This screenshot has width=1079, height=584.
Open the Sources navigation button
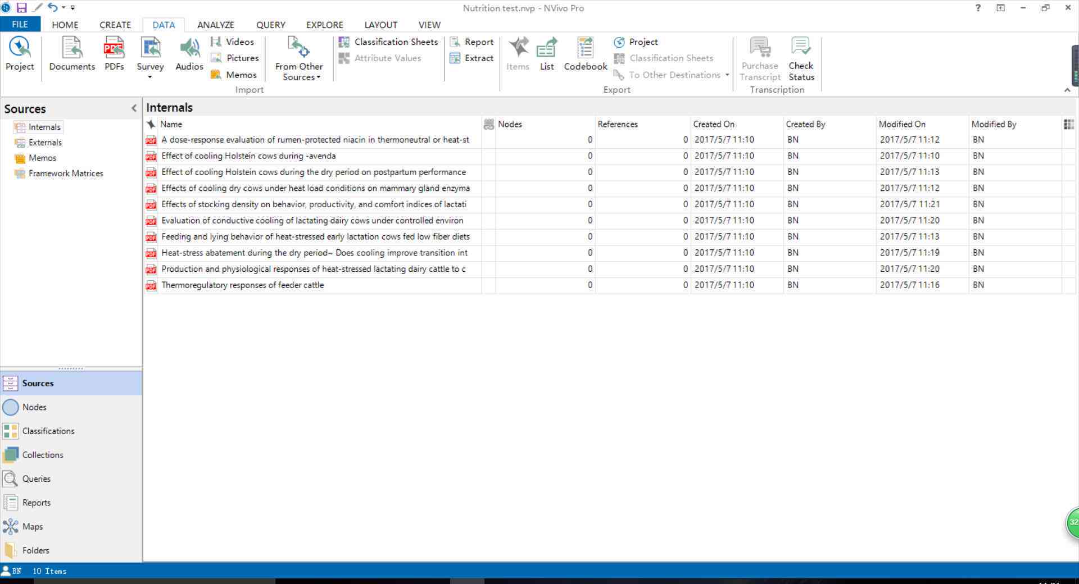71,383
